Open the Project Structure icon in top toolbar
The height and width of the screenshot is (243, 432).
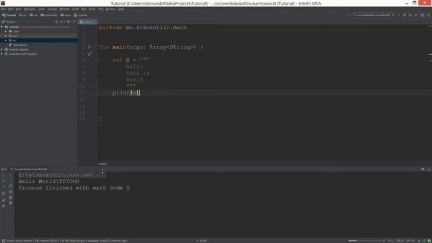click(423, 15)
